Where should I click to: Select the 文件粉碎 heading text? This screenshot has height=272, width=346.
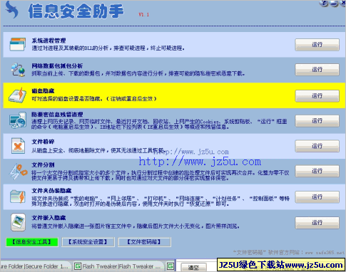tap(43, 142)
